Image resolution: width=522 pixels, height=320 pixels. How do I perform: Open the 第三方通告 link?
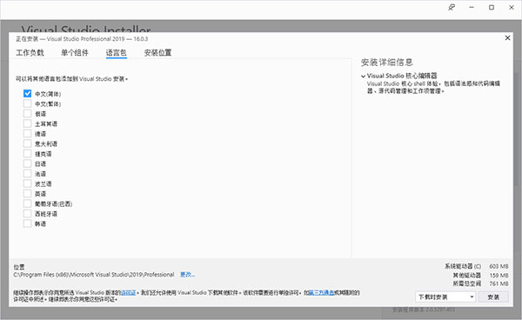[321, 293]
